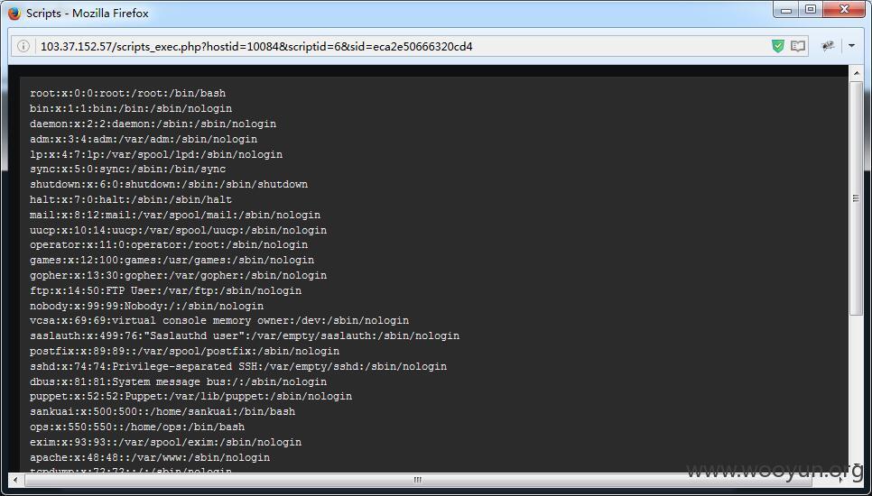
Task: Click the line starting "nobody:x:99:99"
Action: tap(147, 306)
